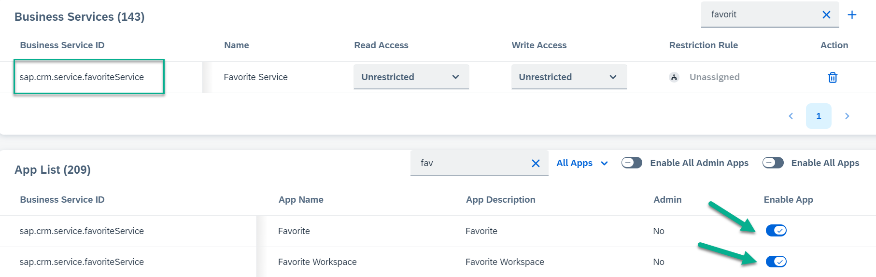
Task: Go to previous page arrow
Action: click(791, 116)
